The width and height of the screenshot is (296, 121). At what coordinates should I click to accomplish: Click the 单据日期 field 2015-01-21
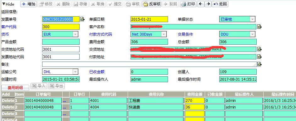point(149,19)
